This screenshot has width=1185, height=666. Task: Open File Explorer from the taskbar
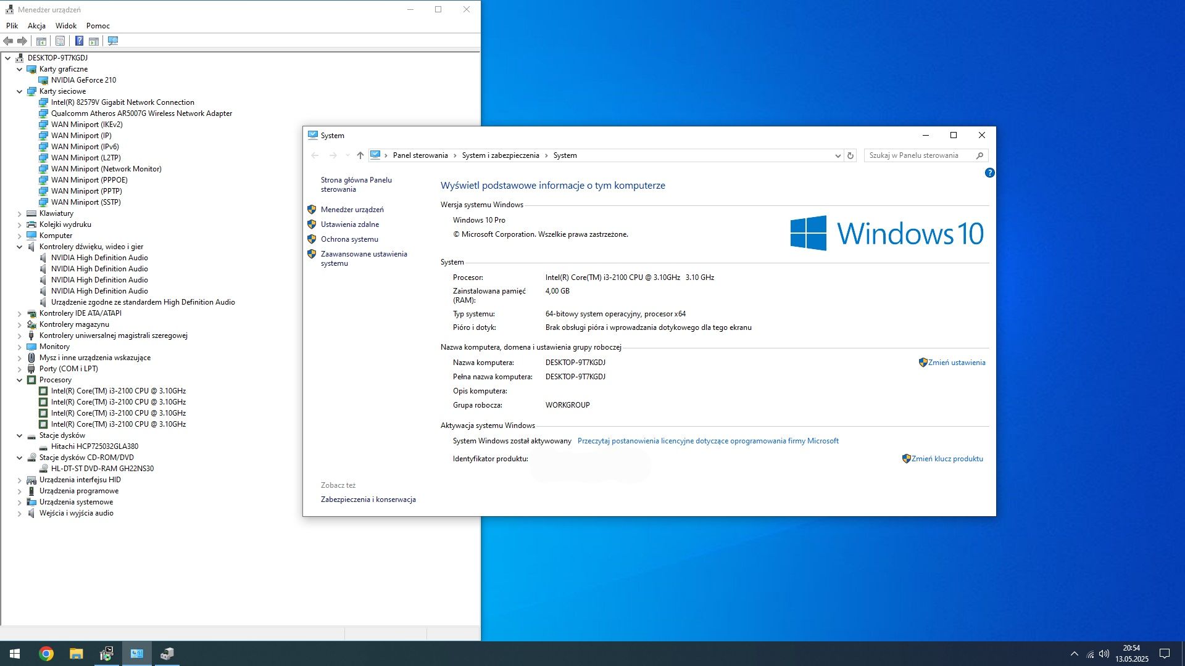tap(76, 654)
